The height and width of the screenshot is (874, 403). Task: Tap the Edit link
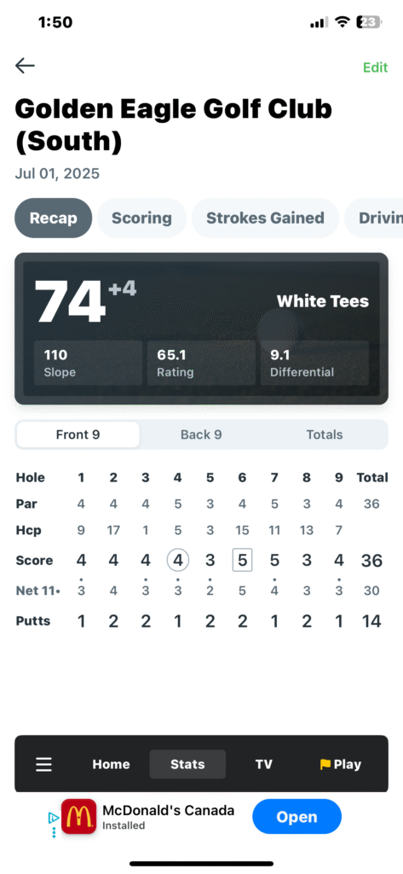click(x=375, y=67)
